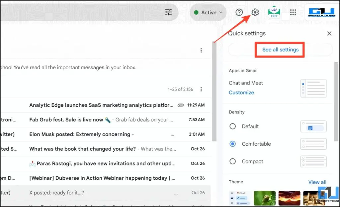Viewport: 340px width, 207px height.
Task: Click the search filter options icon
Action: tap(168, 12)
